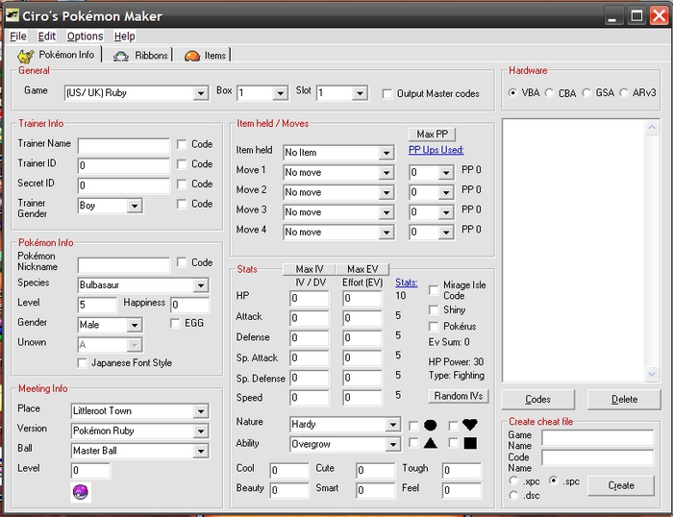Open the Slot number dropdown
The height and width of the screenshot is (517, 673).
coord(360,93)
